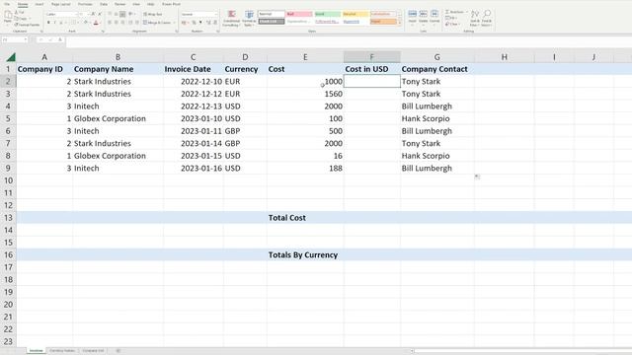This screenshot has height=355, width=632.
Task: Switch to the Data ribbon tab
Action: pyautogui.click(x=104, y=4)
